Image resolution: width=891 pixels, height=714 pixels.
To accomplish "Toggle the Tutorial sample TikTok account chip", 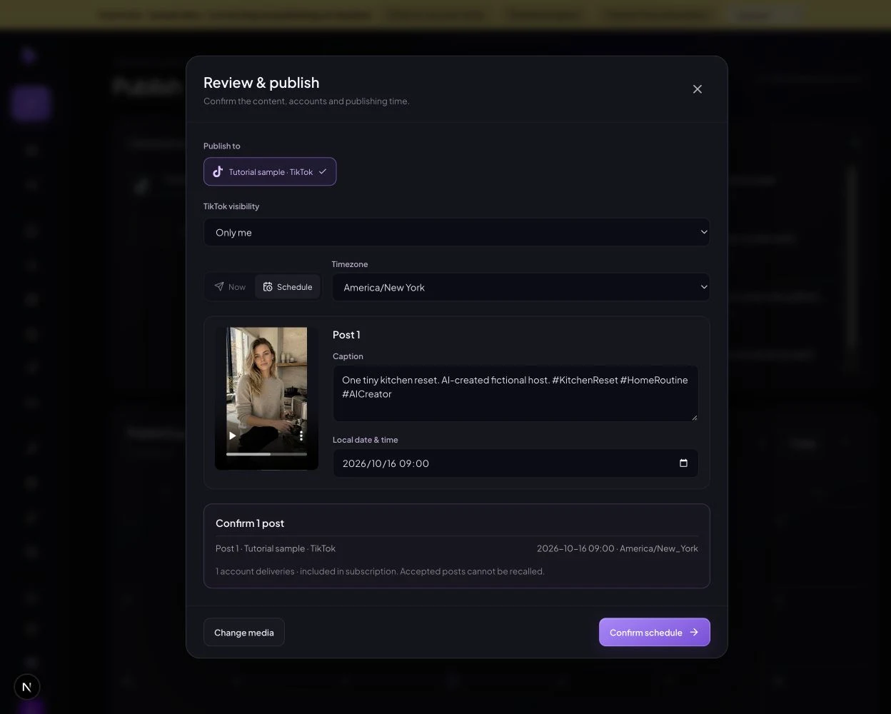I will [270, 171].
